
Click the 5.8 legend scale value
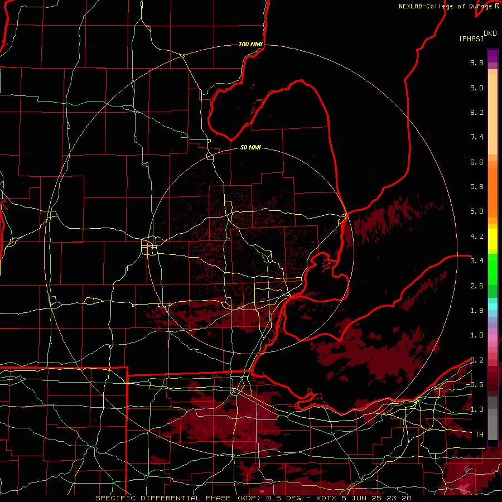[477, 187]
